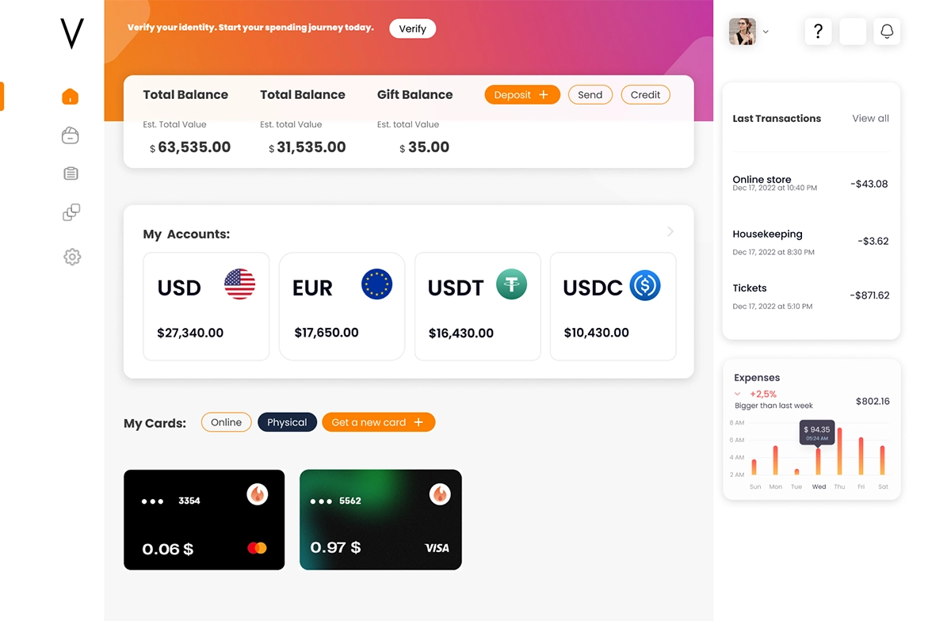This screenshot has width=951, height=621.
Task: Open the settings gear icon
Action: (72, 257)
